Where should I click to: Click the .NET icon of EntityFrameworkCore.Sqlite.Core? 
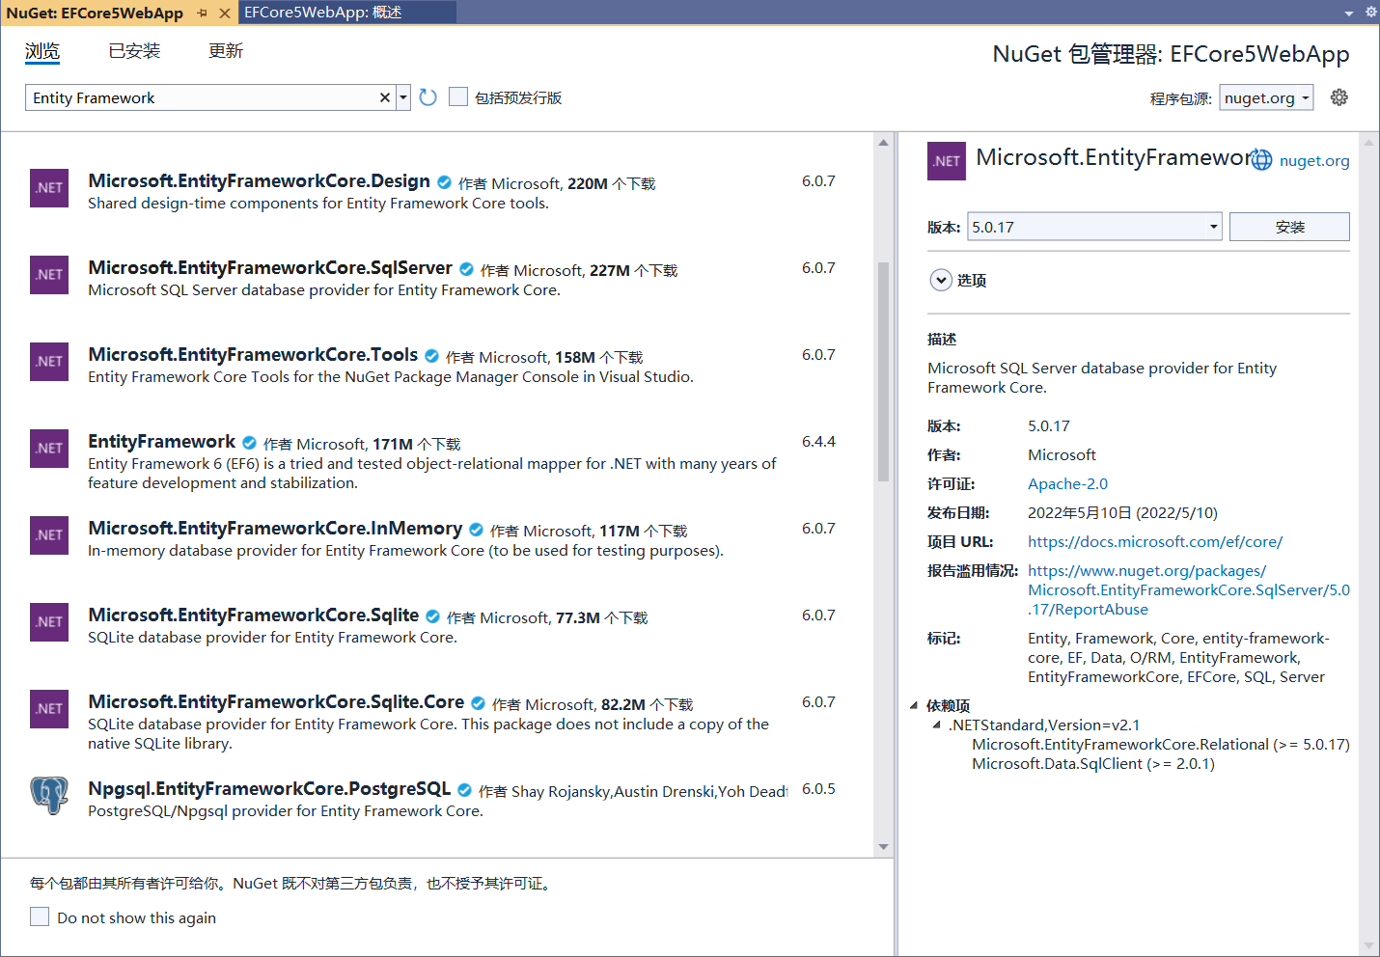click(x=49, y=709)
